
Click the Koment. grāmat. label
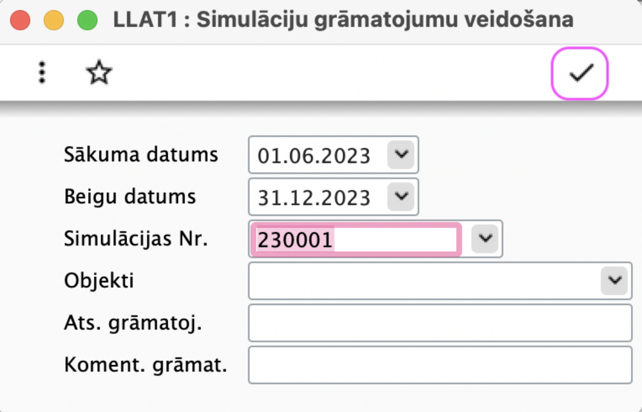pos(145,365)
